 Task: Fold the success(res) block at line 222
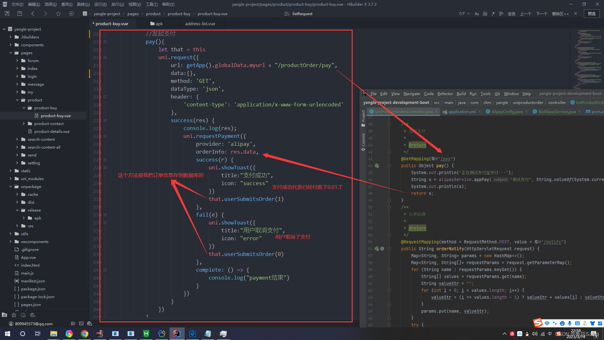point(105,120)
